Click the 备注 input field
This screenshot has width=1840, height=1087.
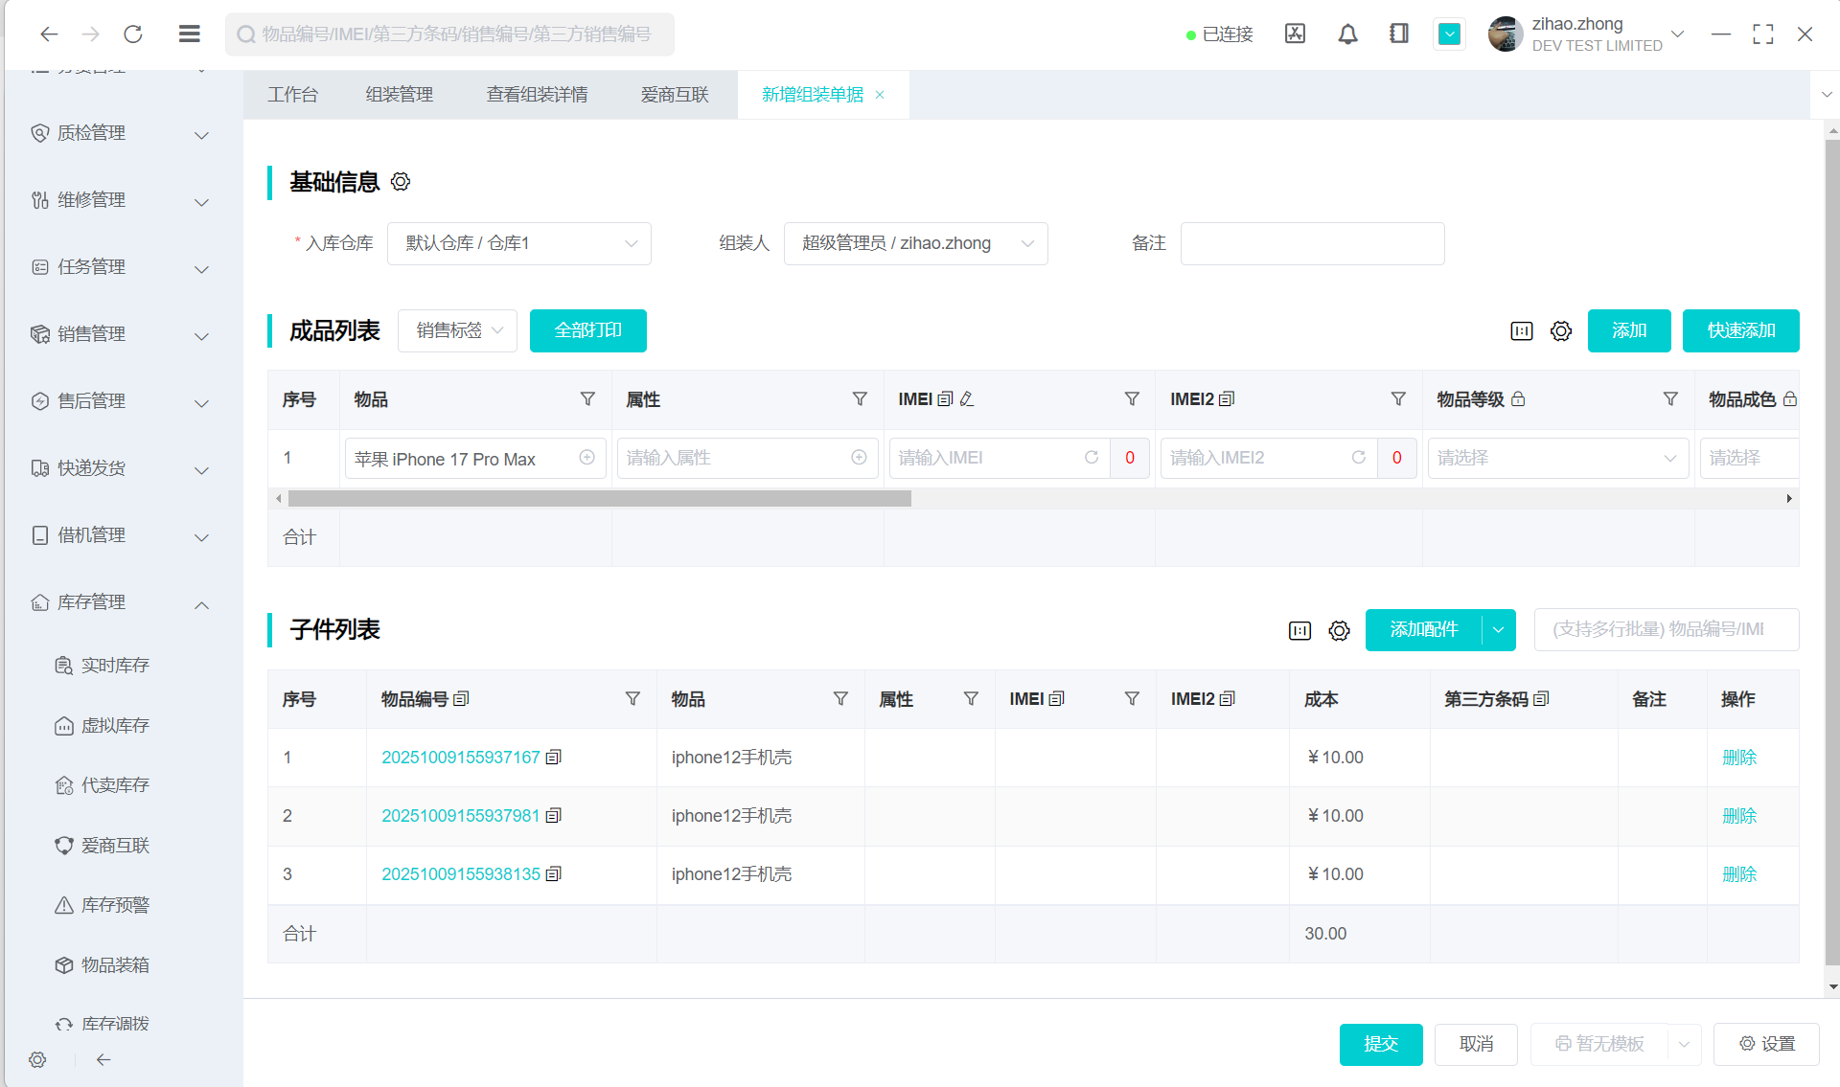(x=1312, y=243)
